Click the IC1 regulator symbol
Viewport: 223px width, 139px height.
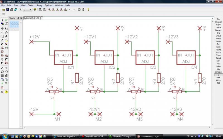click(x=63, y=58)
